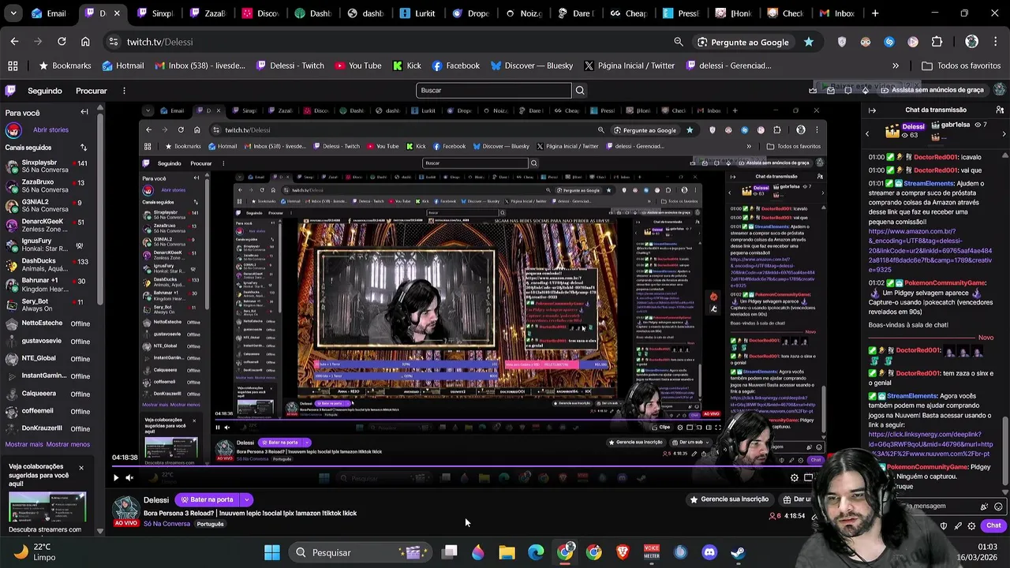The width and height of the screenshot is (1010, 568).
Task: Open the emote picker in the chat input
Action: [x=998, y=507]
